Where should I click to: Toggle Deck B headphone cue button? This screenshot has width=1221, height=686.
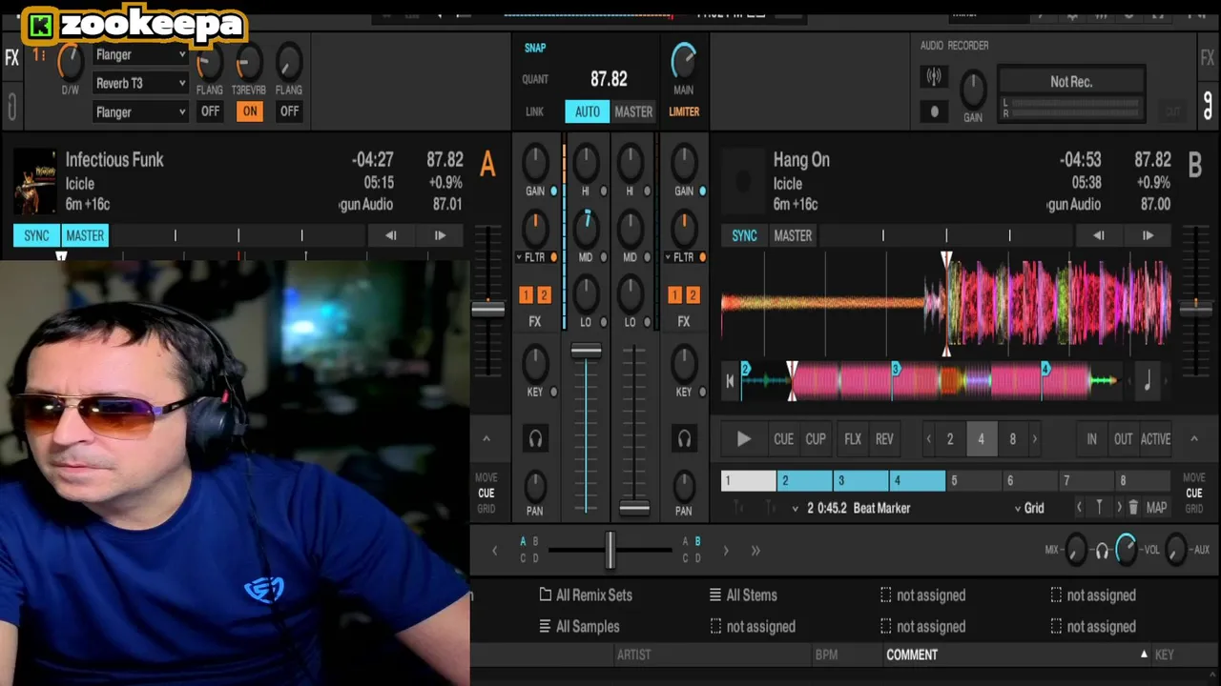[x=684, y=438]
